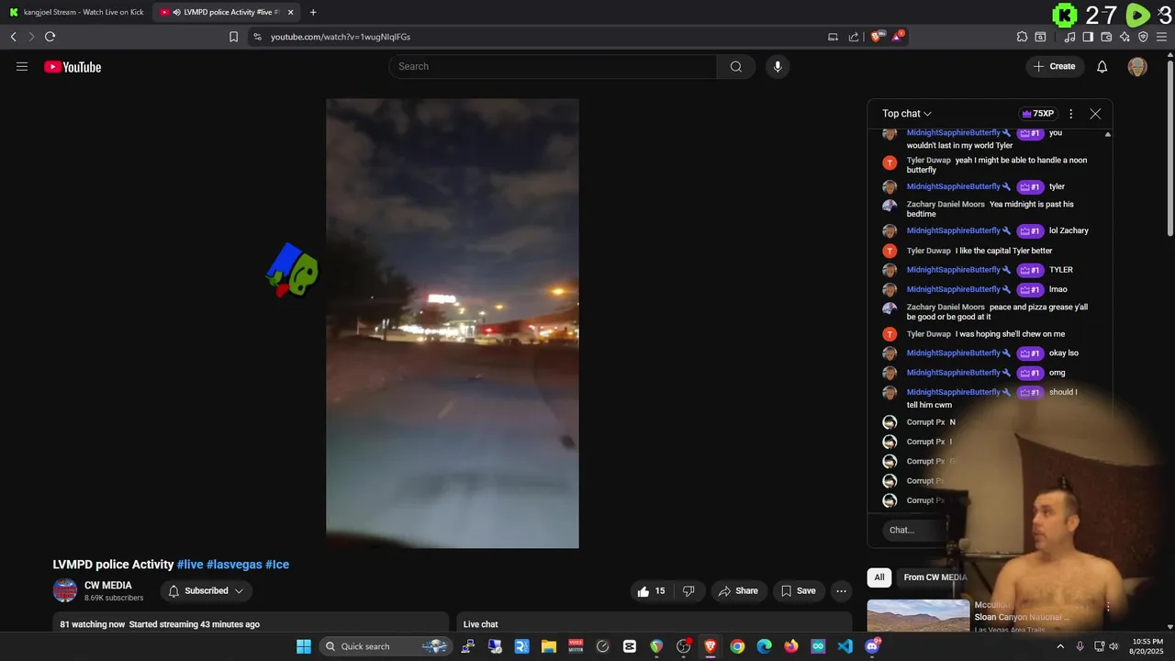
Task: Open the account avatar menu
Action: [x=1137, y=66]
